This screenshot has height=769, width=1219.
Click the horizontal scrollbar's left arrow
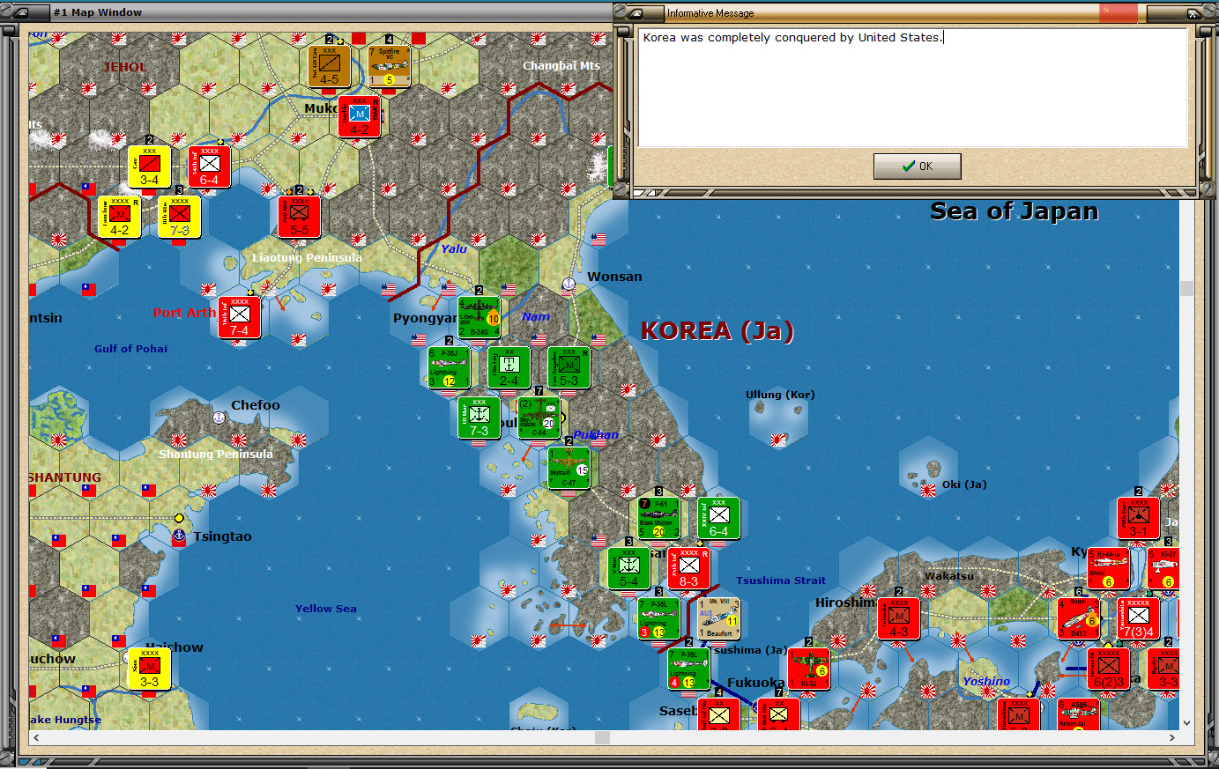[x=36, y=738]
